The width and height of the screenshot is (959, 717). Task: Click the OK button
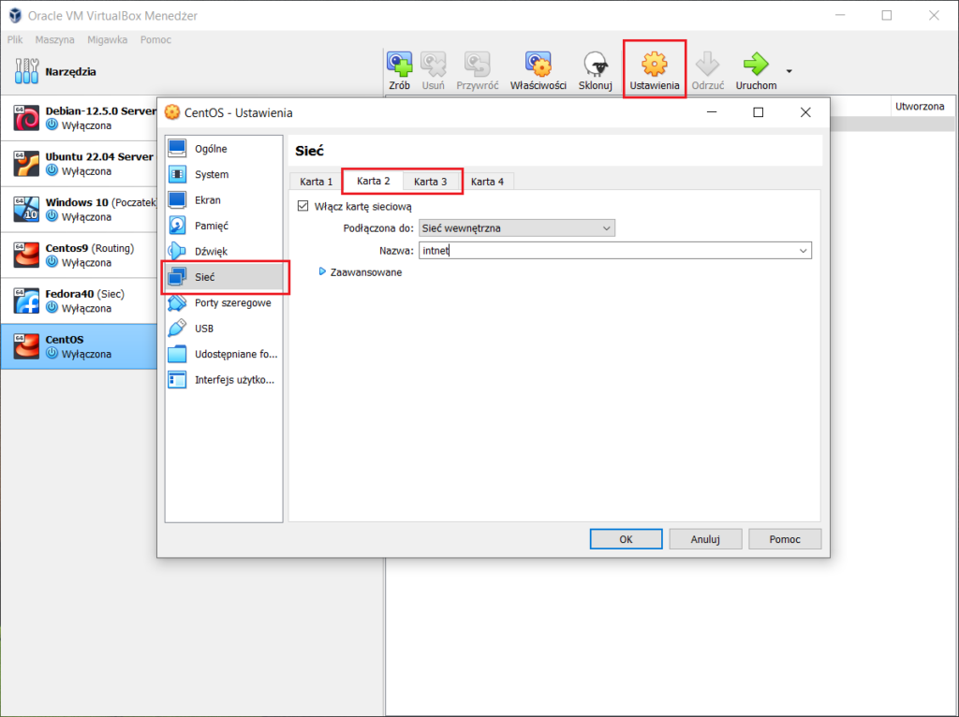coord(626,539)
